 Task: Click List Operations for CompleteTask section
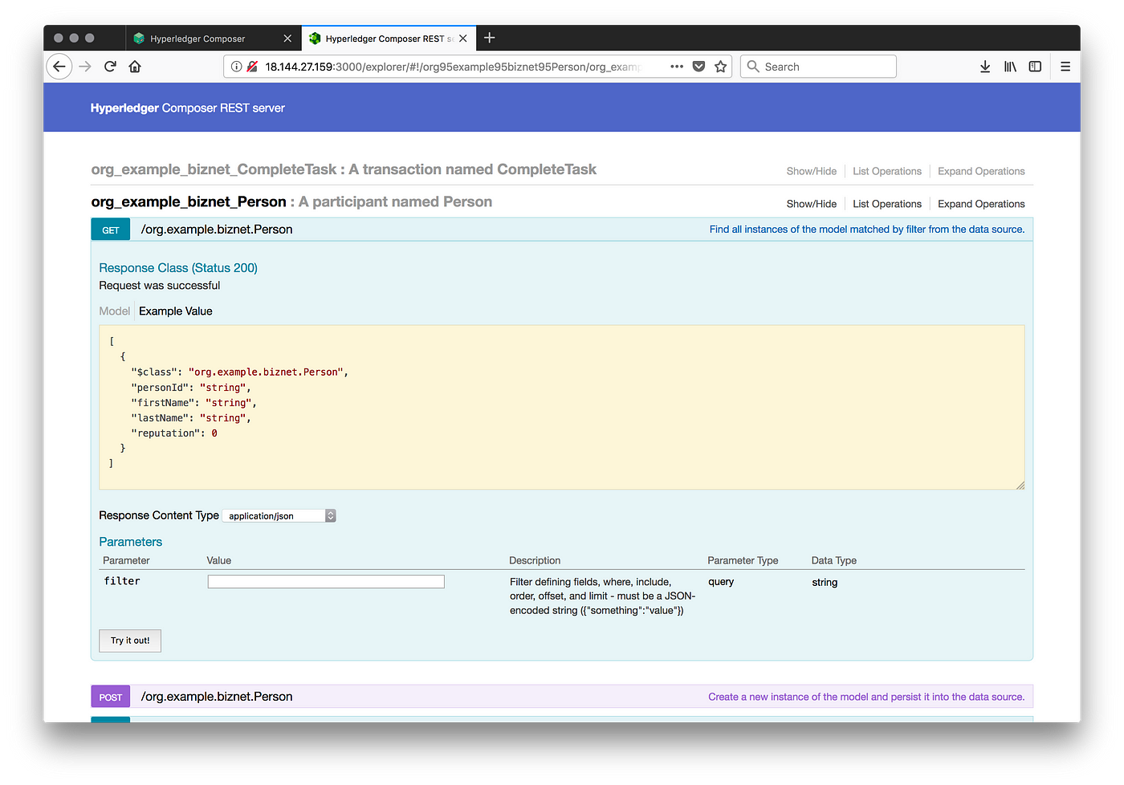(x=887, y=172)
